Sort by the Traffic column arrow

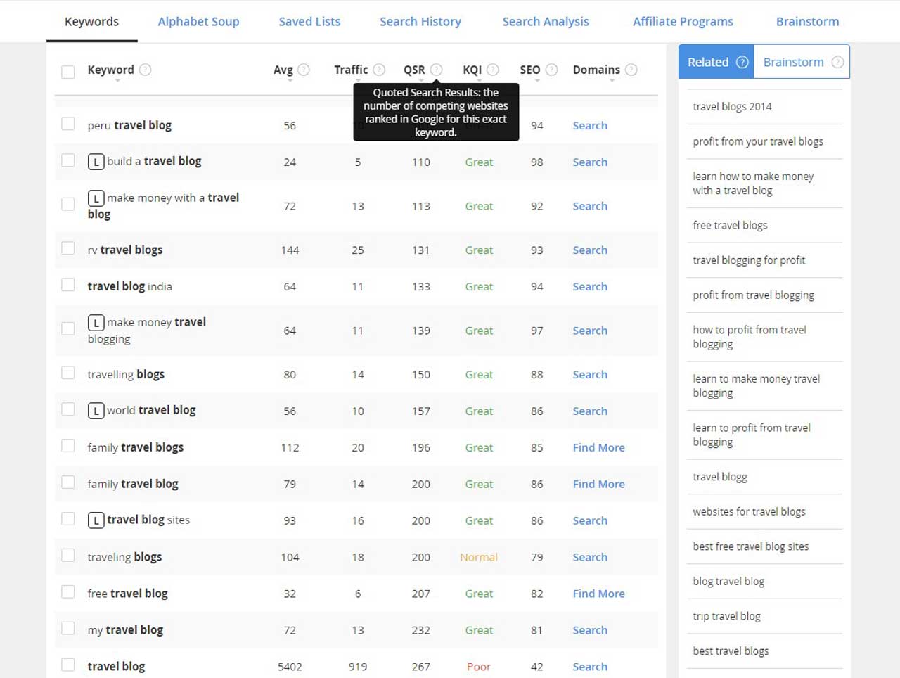click(x=360, y=81)
